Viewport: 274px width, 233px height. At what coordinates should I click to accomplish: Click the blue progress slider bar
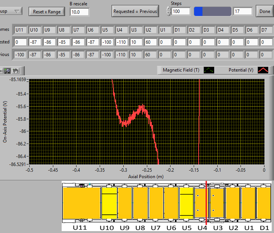click(x=212, y=11)
